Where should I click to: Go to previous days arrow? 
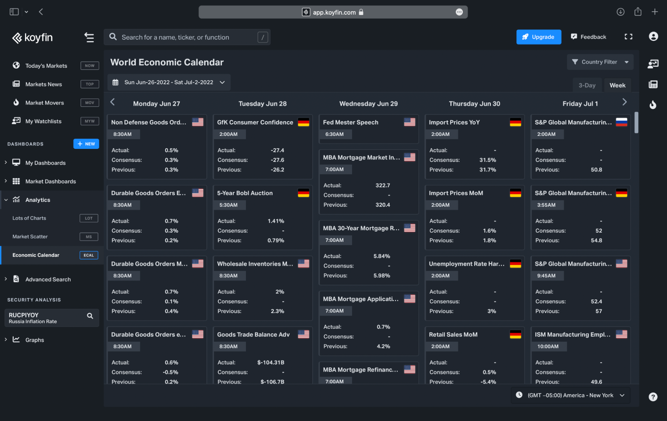112,102
